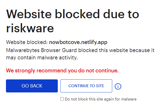Click the word "riskware" in the heading

[x=30, y=28]
